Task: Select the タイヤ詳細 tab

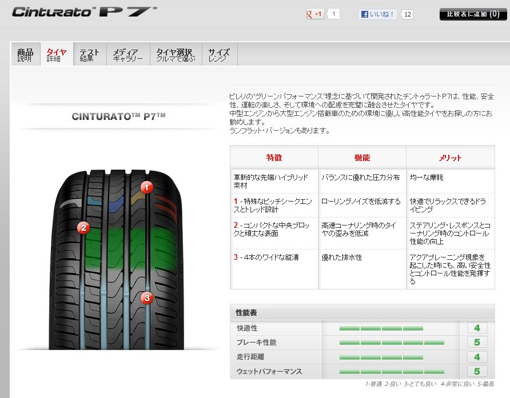Action: (57, 55)
